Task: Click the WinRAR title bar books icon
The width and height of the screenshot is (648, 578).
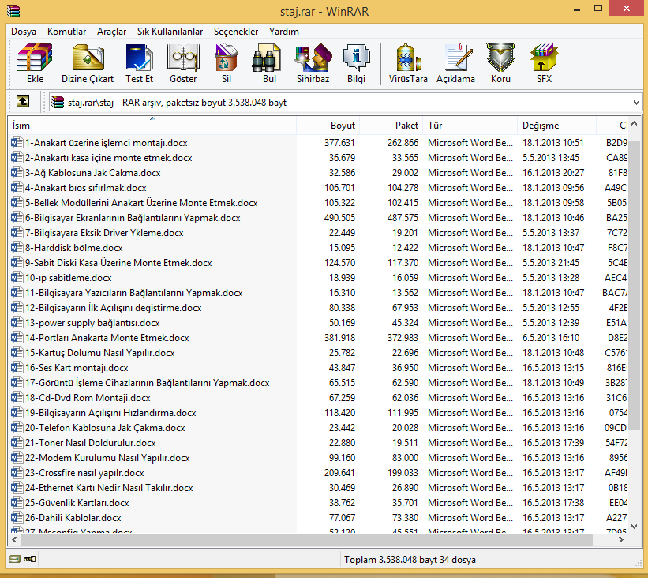Action: click(x=13, y=11)
